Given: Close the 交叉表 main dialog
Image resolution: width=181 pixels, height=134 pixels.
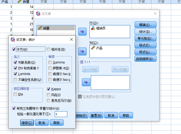Looking at the screenshot, I should click(x=155, y=14).
